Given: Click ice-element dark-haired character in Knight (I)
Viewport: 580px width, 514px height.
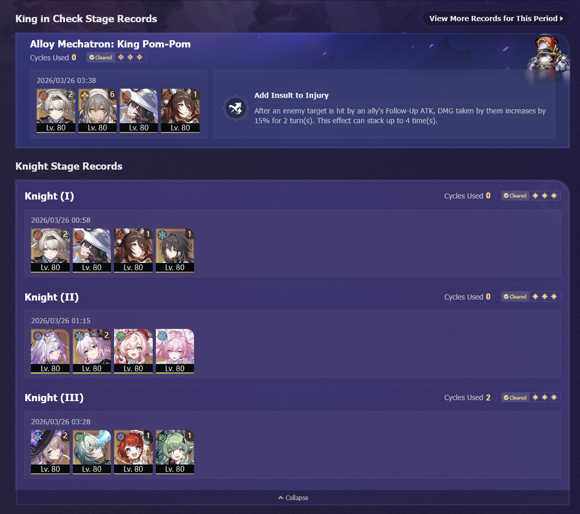Looking at the screenshot, I should [x=174, y=250].
